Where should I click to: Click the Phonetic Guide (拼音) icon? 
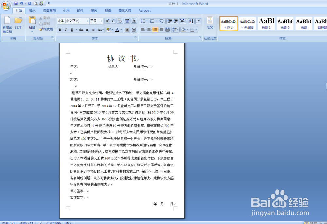coord(128,21)
